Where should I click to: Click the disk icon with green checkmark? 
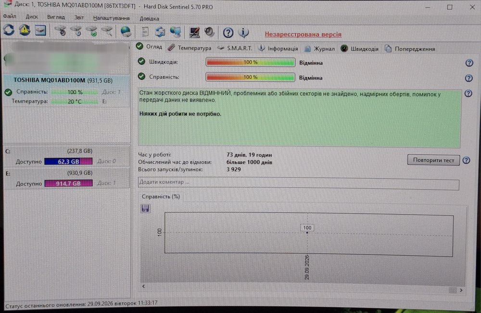click(x=92, y=31)
